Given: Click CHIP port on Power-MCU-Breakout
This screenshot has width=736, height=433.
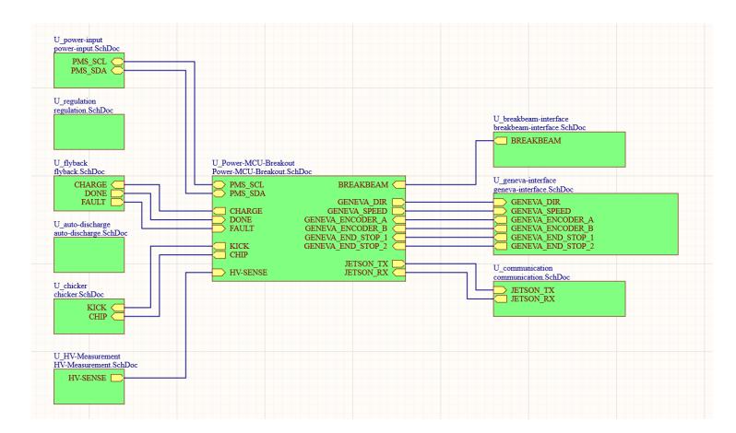Looking at the screenshot, I should click(x=220, y=255).
